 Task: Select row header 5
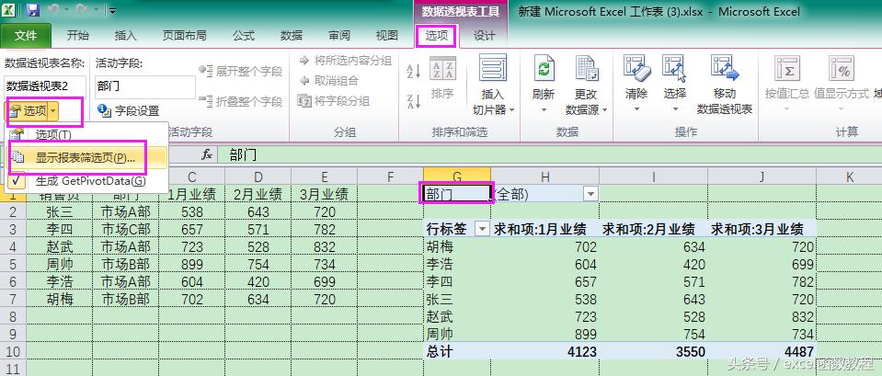tap(13, 264)
